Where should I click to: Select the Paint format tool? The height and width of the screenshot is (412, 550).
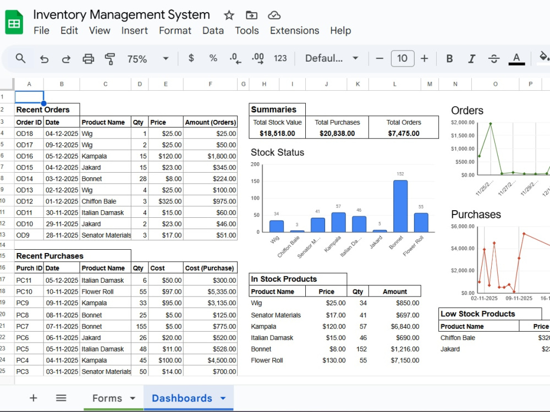pos(109,58)
